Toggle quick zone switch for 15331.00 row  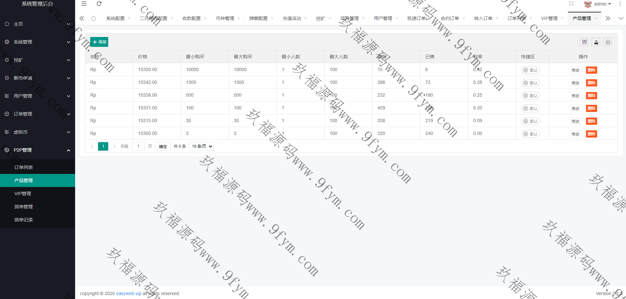[530, 108]
